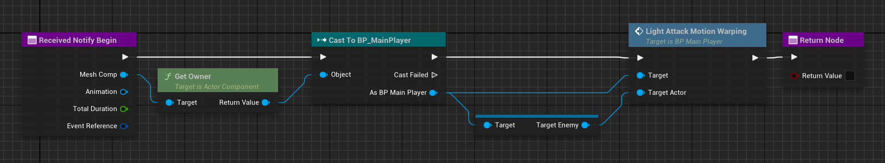The width and height of the screenshot is (885, 163).
Task: Click the "Object" label on Cast node
Action: click(341, 75)
